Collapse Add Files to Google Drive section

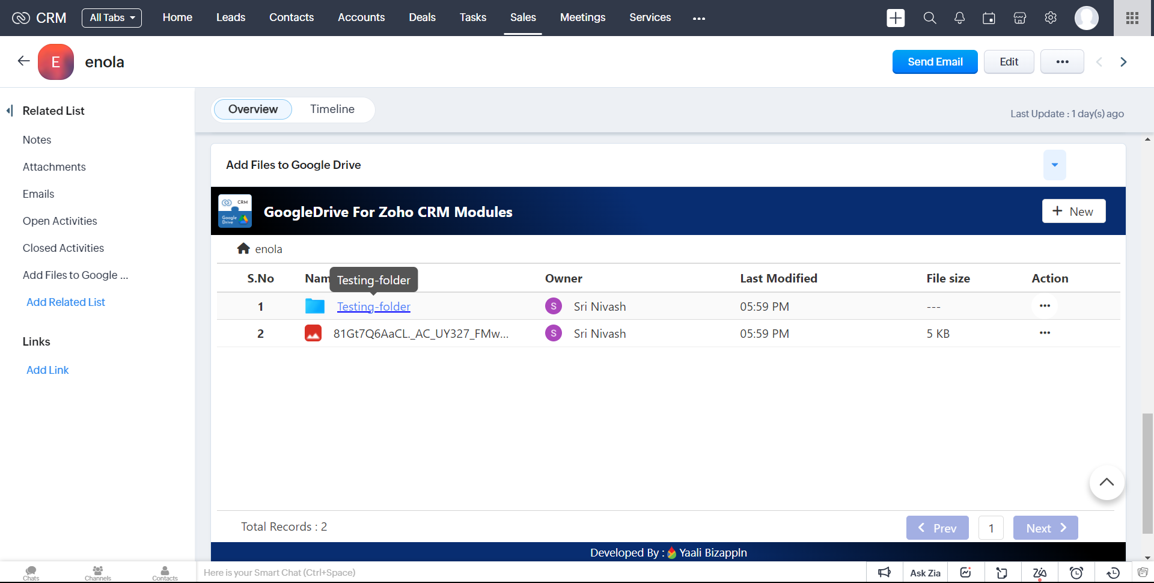[x=1054, y=165]
